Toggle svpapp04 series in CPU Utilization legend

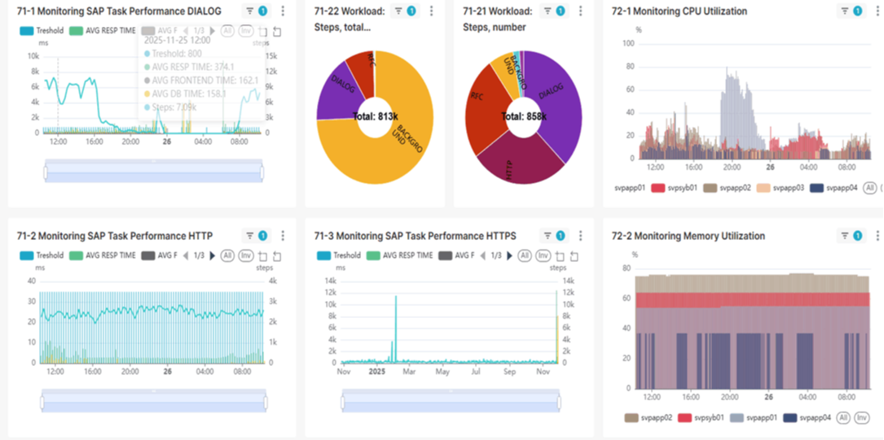[833, 188]
